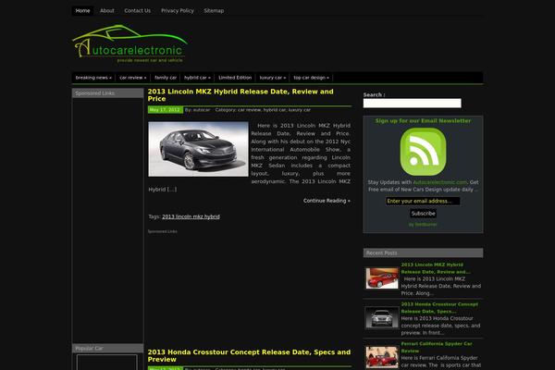The height and width of the screenshot is (370, 555).
Task: Open the Ferrari California Spyder thumbnail
Action: click(381, 355)
